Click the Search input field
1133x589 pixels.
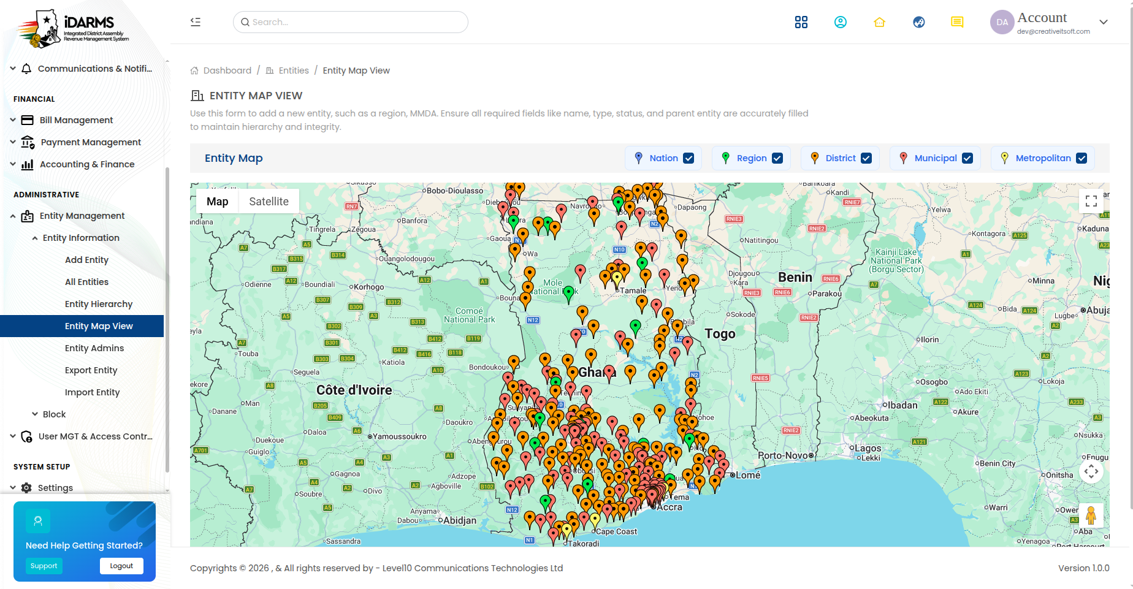351,22
